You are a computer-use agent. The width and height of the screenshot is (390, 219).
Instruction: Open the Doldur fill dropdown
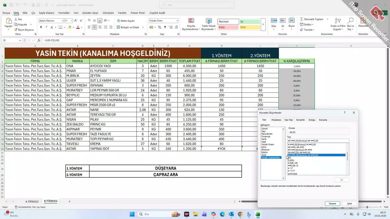pos(307,24)
